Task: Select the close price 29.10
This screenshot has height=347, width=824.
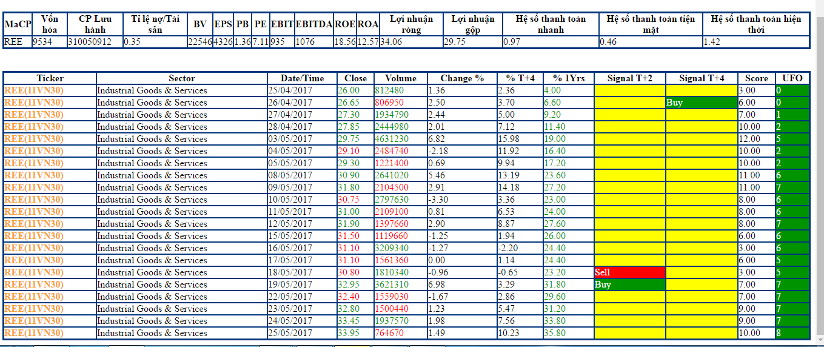Action: (x=349, y=151)
